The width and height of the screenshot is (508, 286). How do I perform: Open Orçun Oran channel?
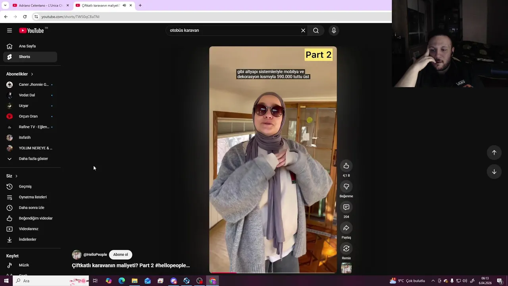pos(30,116)
